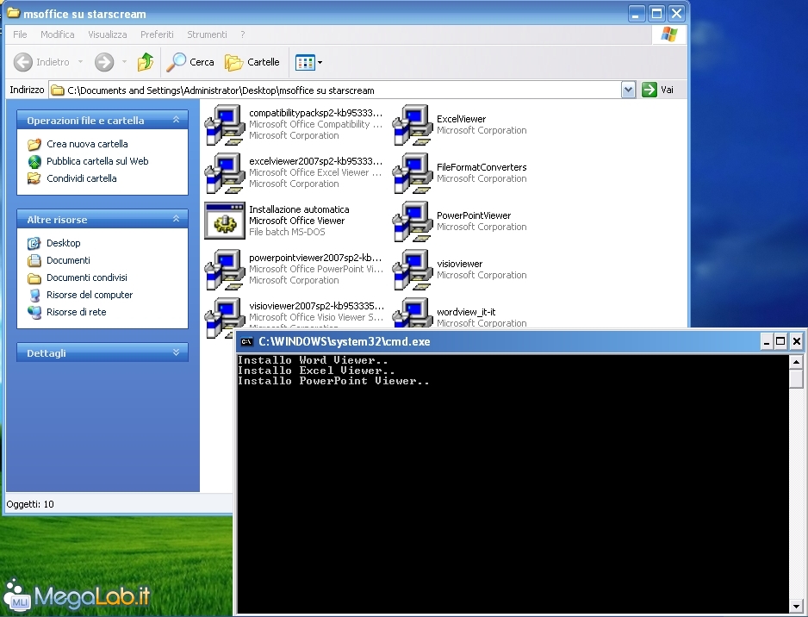
Task: Toggle the Cartelle folders pane
Action: point(252,62)
